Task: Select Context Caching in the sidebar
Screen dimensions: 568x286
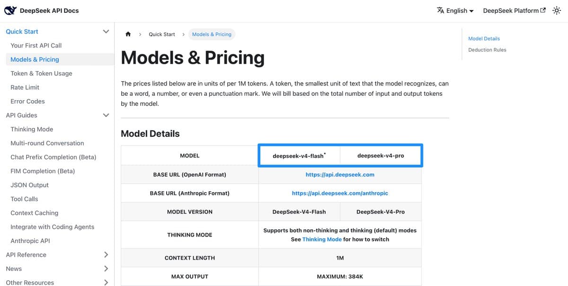Action: point(34,213)
